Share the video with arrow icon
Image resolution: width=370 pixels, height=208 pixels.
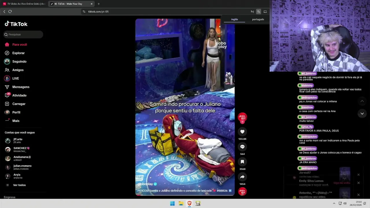click(x=242, y=177)
